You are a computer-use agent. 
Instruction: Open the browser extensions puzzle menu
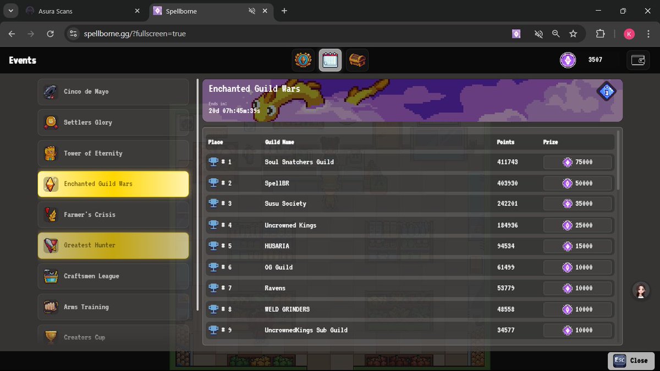point(601,34)
